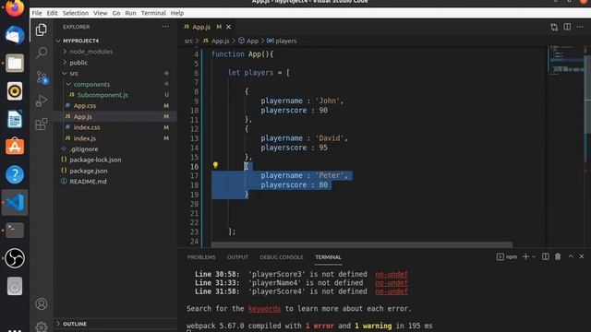Open Thunderbird mail from the dock

point(15,35)
